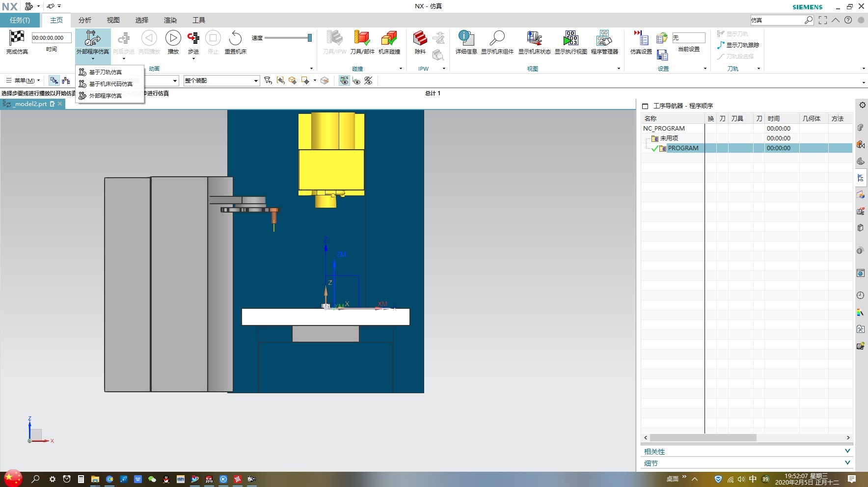Click the fullscreen toggle icon in title ribbon
Screen dimensions: 868x487
pos(823,20)
